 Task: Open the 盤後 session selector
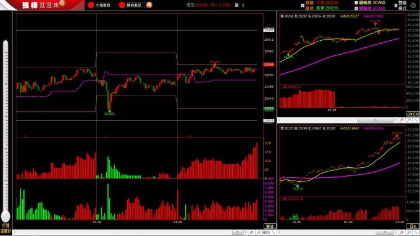[x=269, y=226]
